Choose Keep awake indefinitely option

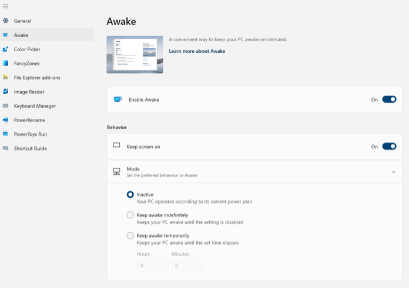click(130, 215)
